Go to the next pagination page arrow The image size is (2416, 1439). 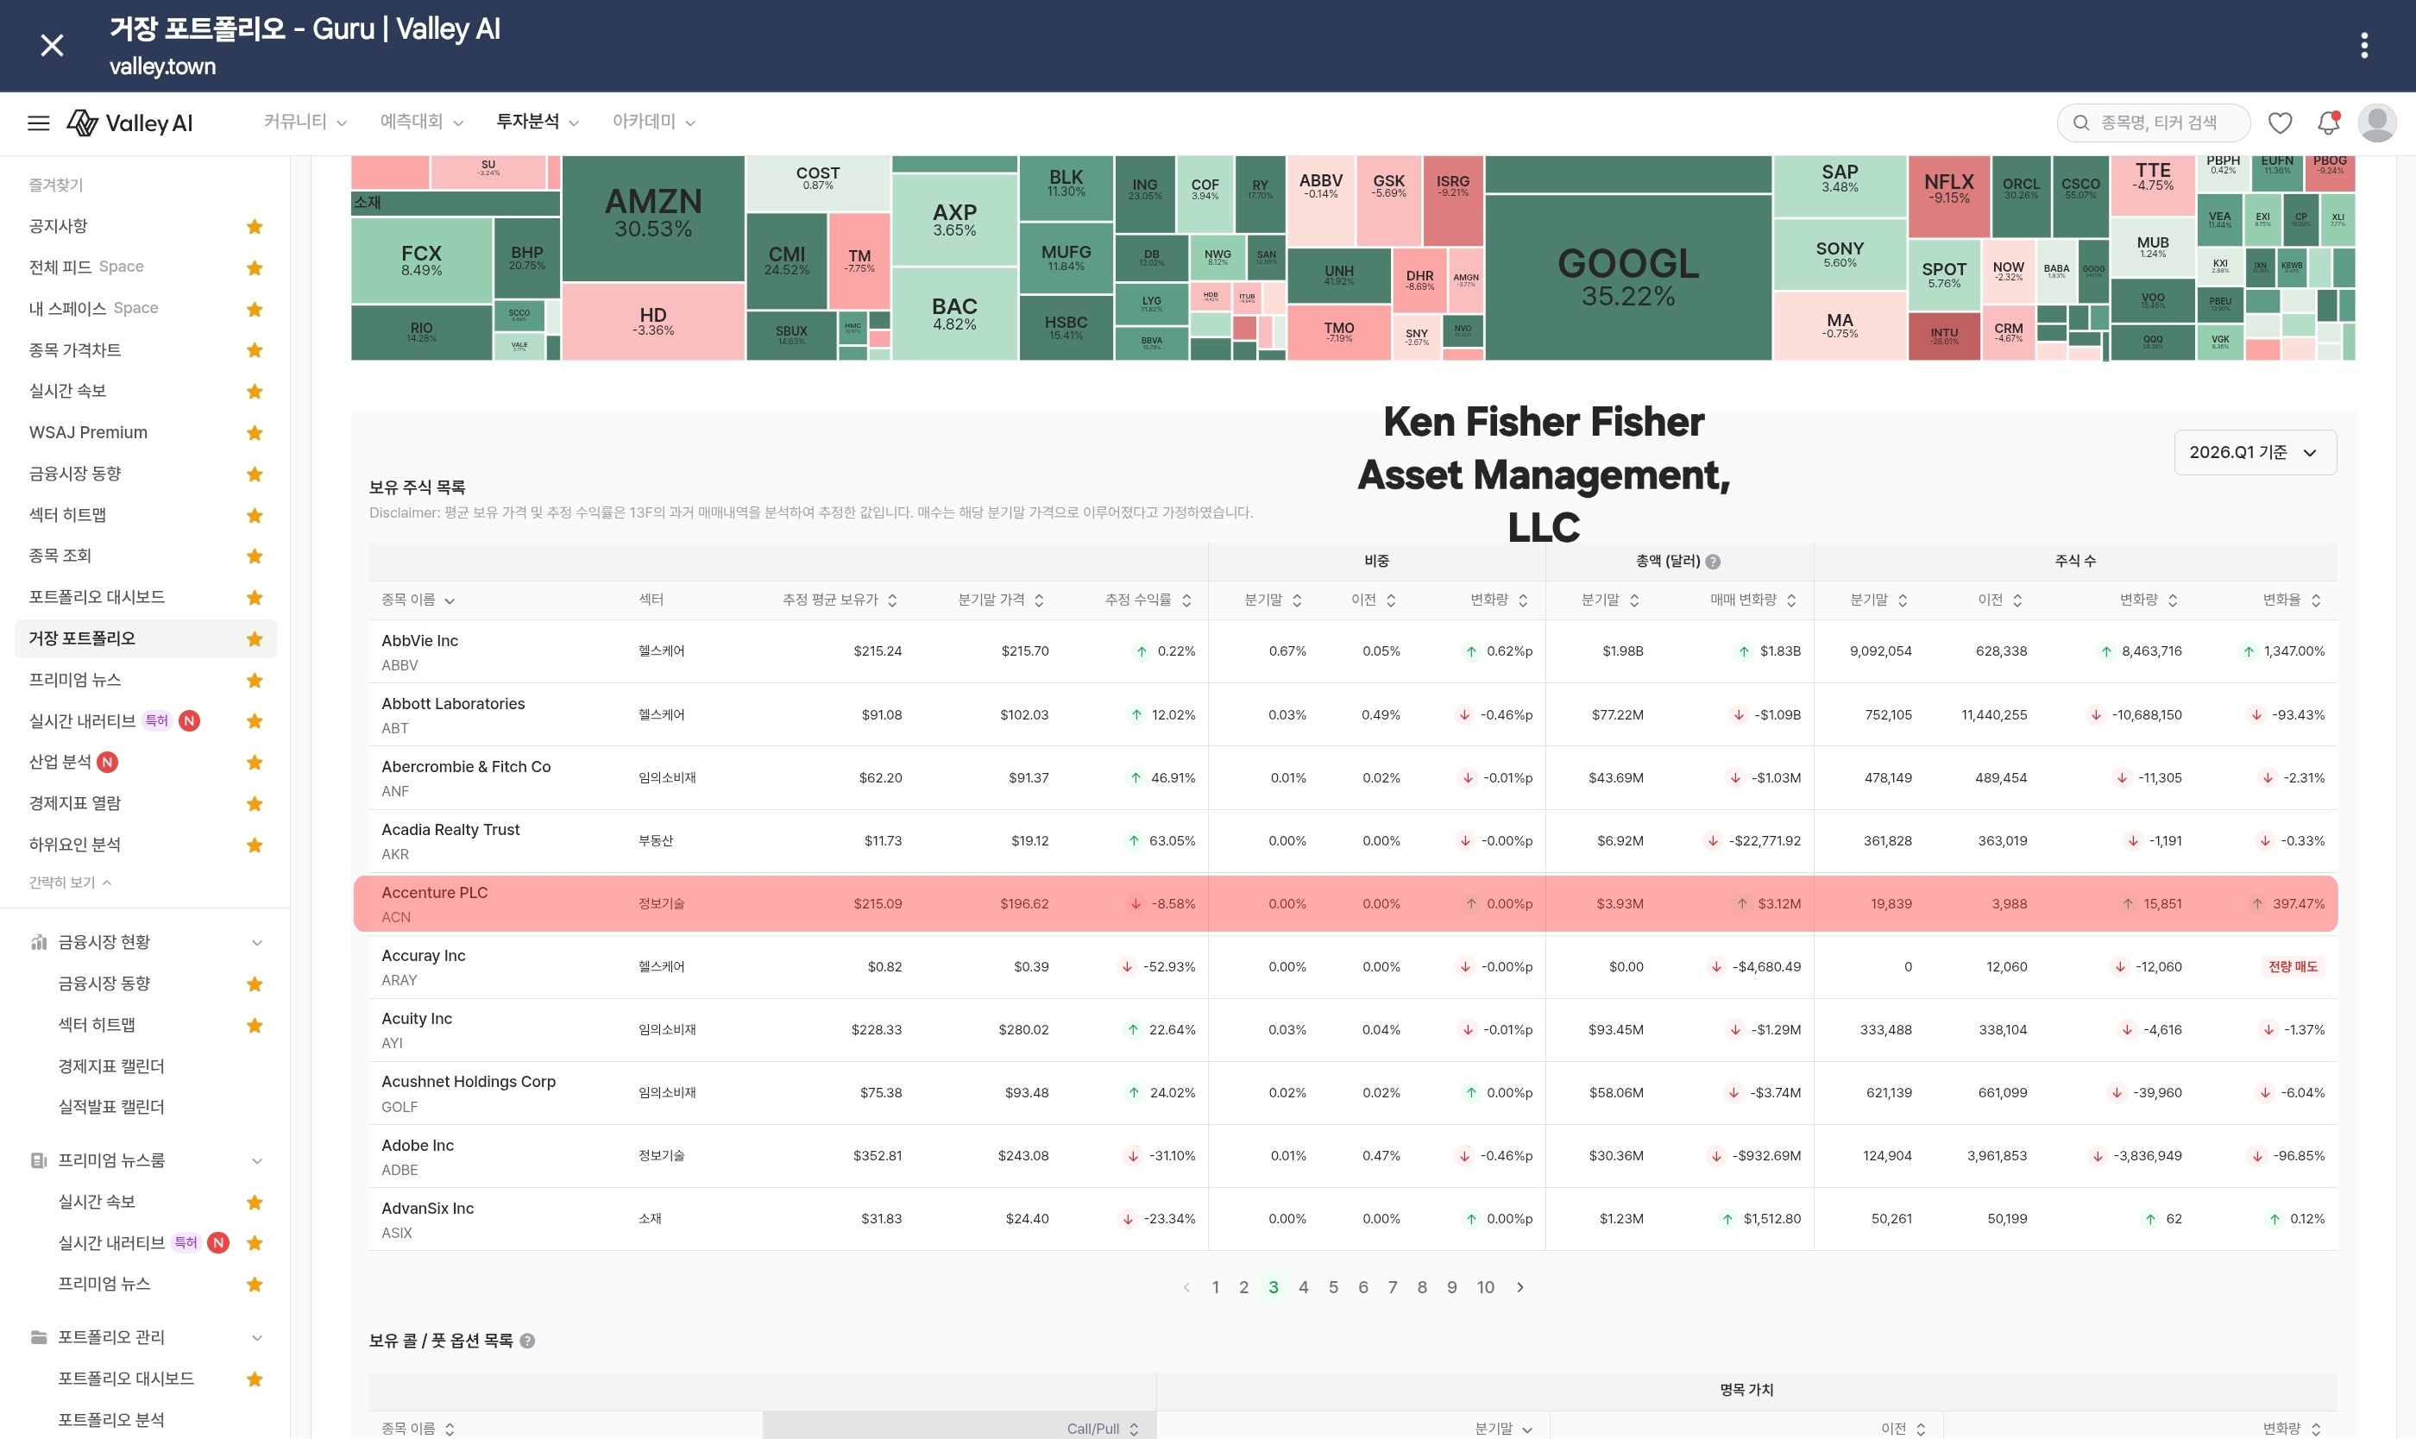(x=1519, y=1288)
